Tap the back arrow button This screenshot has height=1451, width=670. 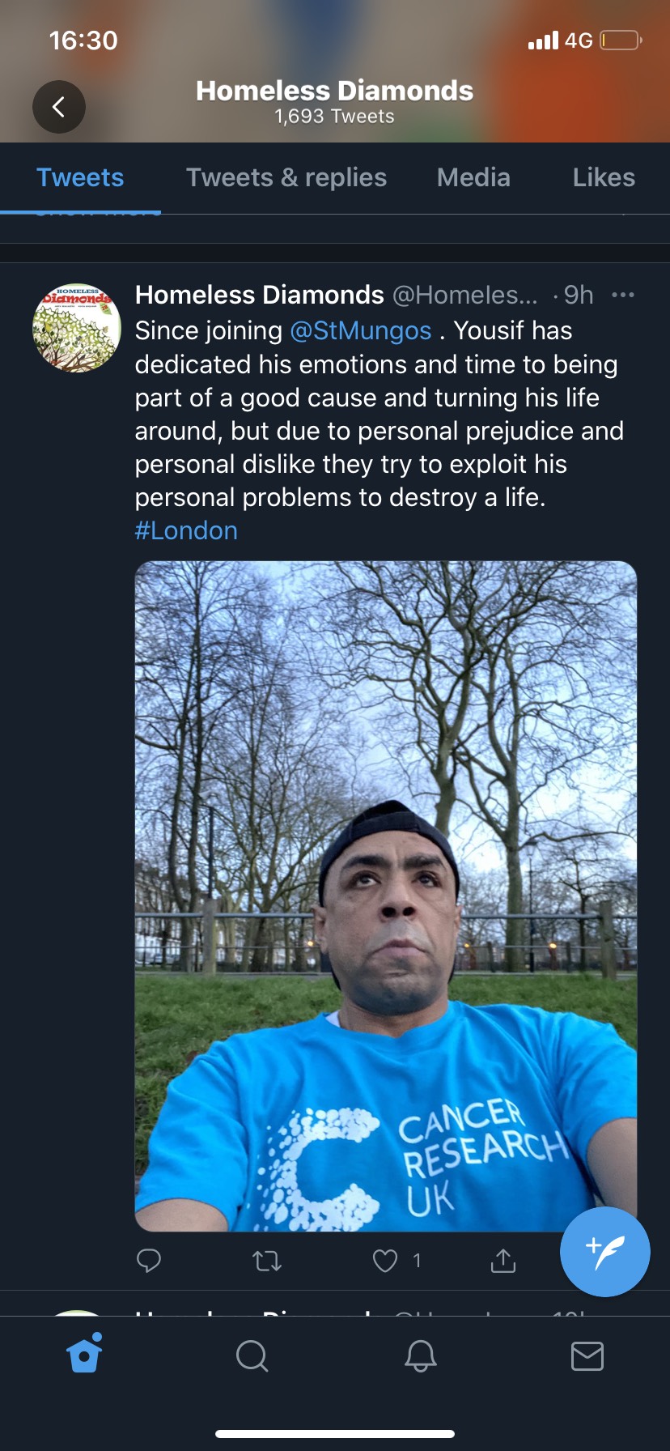coord(59,107)
